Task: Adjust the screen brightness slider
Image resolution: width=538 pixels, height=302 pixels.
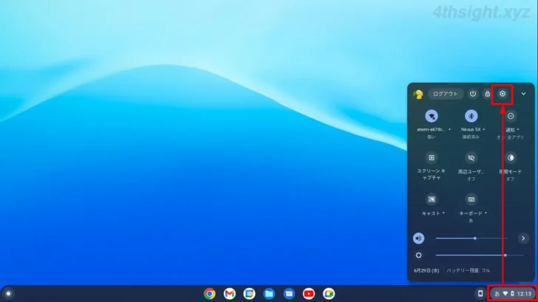Action: [x=480, y=255]
